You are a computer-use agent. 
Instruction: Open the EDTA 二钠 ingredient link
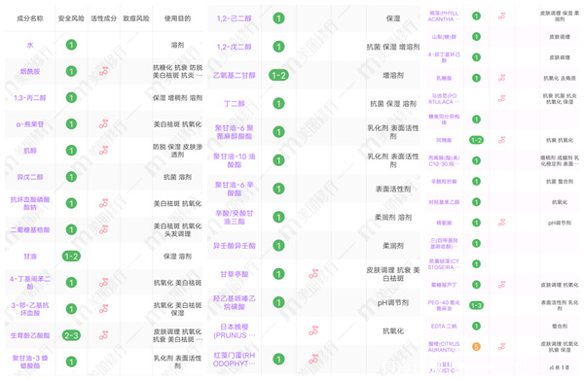pyautogui.click(x=444, y=327)
